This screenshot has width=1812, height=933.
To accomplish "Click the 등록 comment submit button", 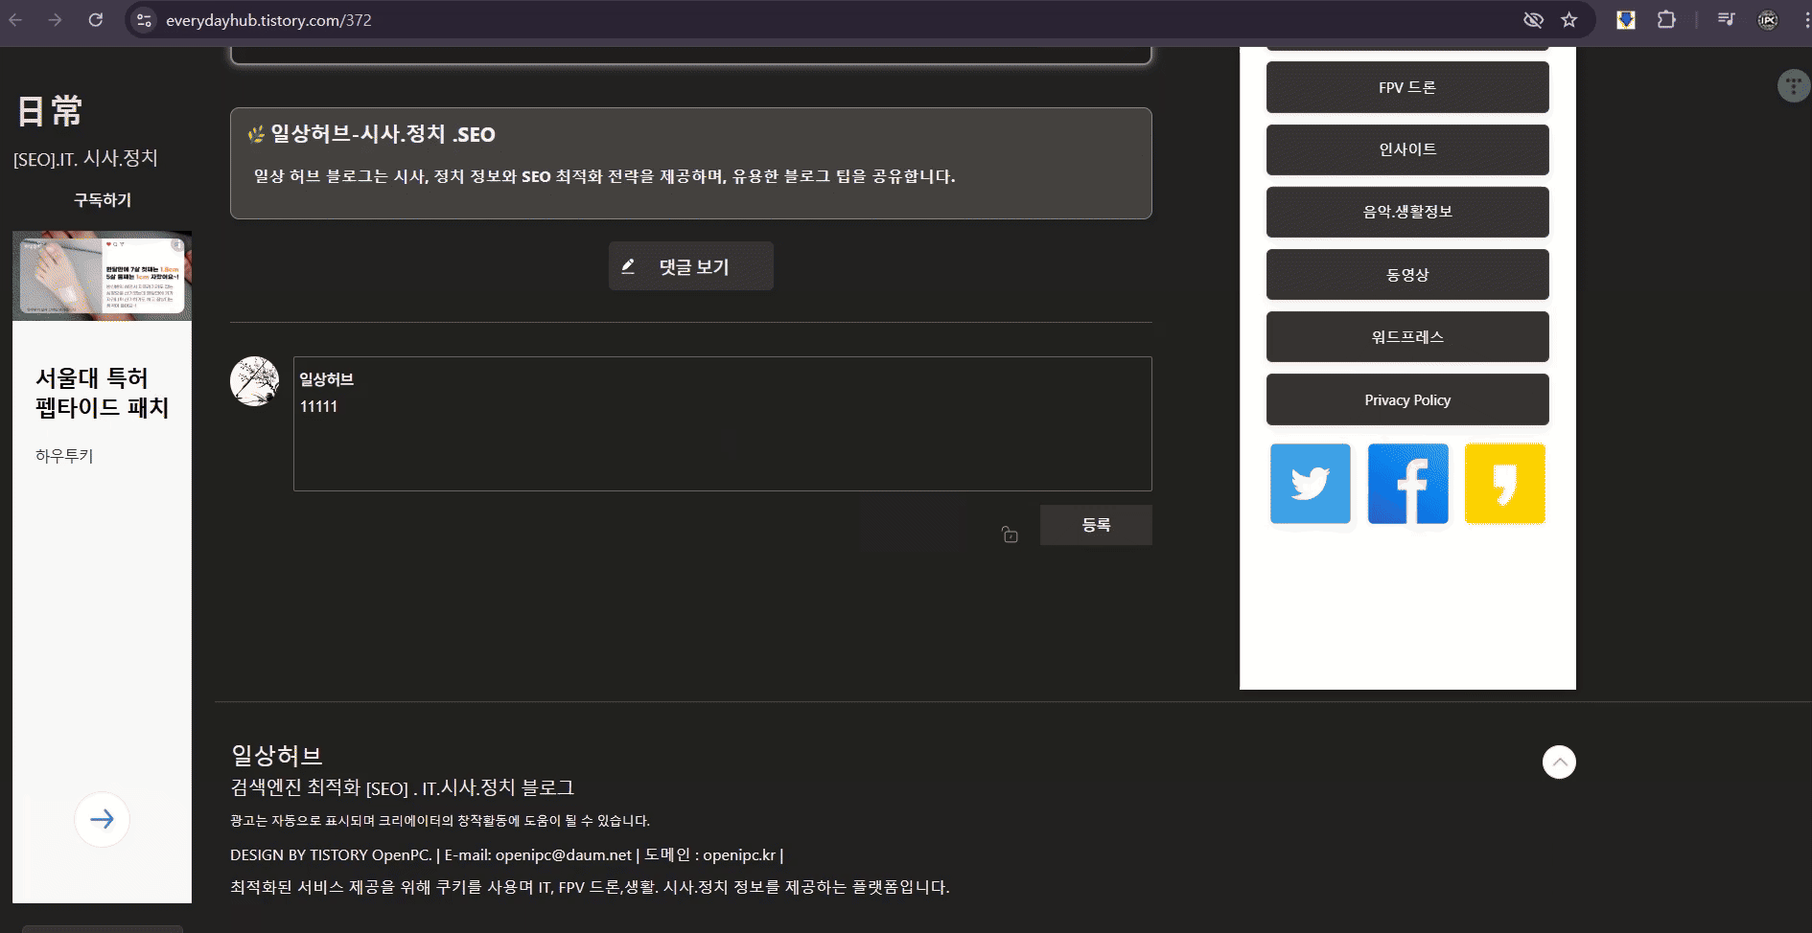I will coord(1096,524).
